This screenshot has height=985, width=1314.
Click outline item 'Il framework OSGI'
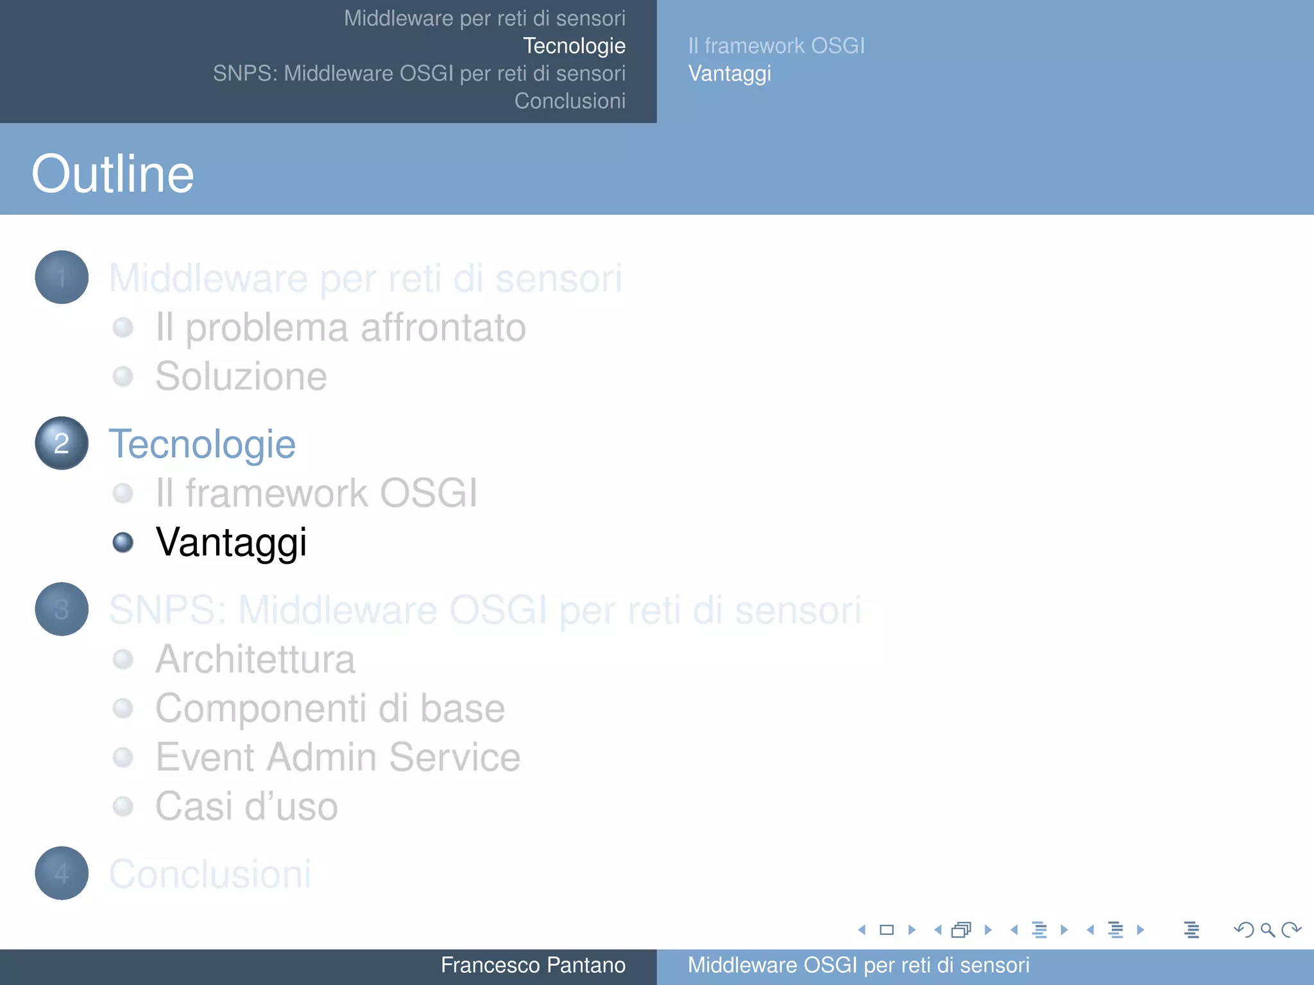click(316, 493)
